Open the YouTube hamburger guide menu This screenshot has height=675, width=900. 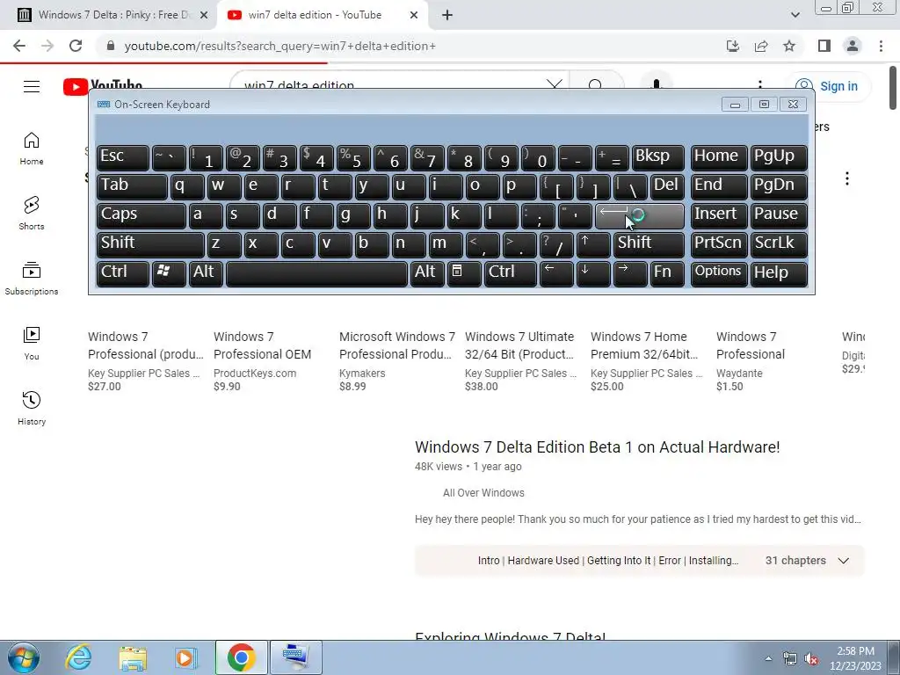pyautogui.click(x=32, y=86)
